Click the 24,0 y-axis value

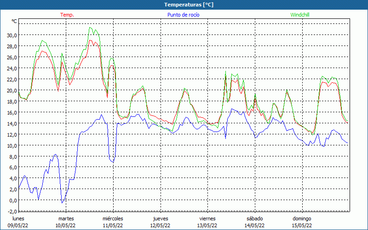tap(12, 68)
